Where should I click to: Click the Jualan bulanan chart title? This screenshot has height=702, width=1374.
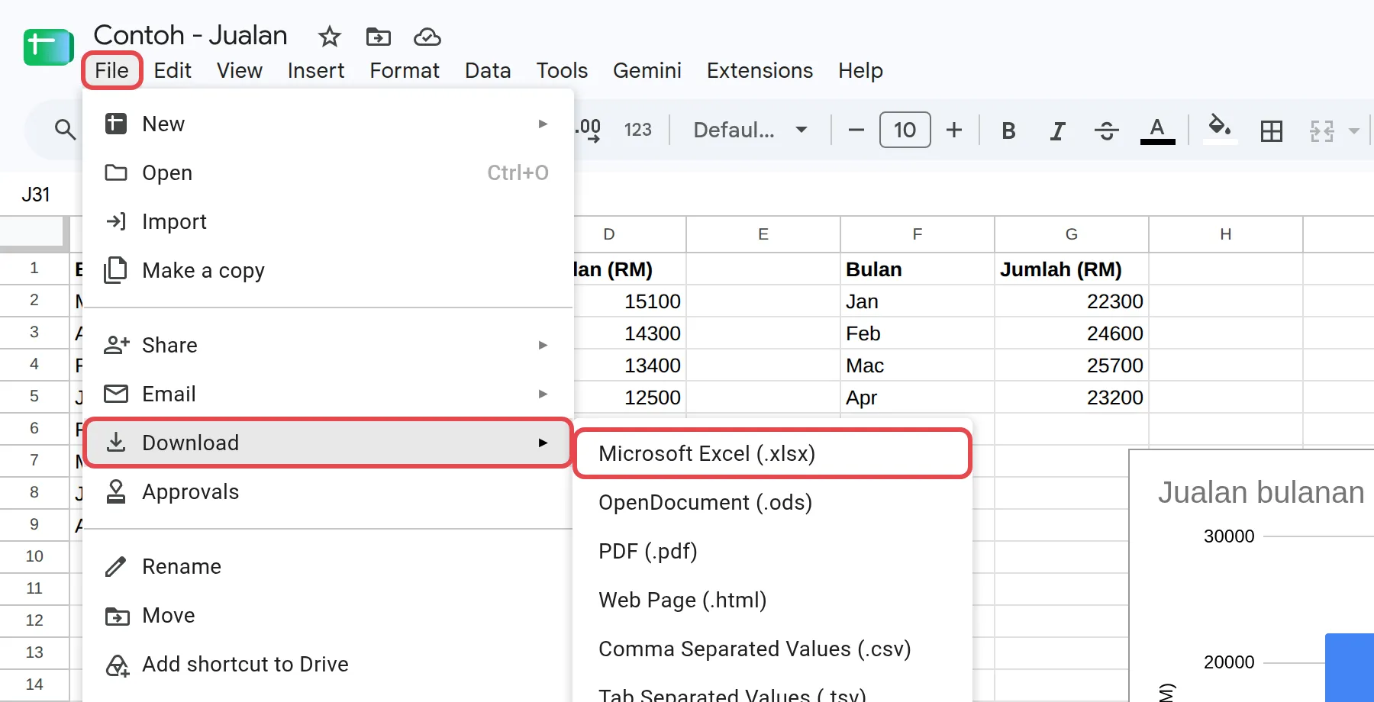tap(1261, 492)
